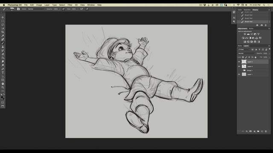Open brush Opacity slider dropdown arrow
Image resolution: width=273 pixels, height=153 pixels.
tap(60, 9)
